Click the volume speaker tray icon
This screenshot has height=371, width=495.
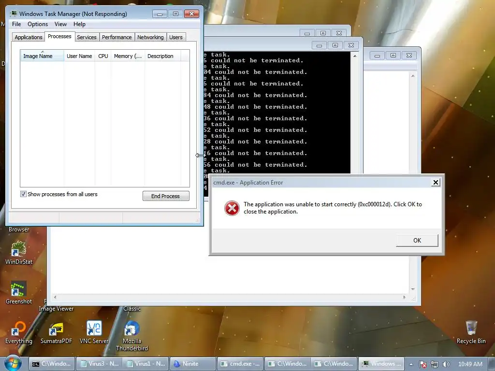[x=446, y=364]
